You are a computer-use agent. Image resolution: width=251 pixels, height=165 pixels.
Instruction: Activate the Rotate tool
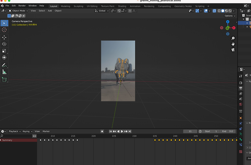click(4, 44)
